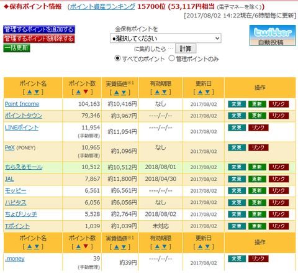Select LINEポイント value 約11,954円
The width and height of the screenshot is (298, 273).
[122, 132]
